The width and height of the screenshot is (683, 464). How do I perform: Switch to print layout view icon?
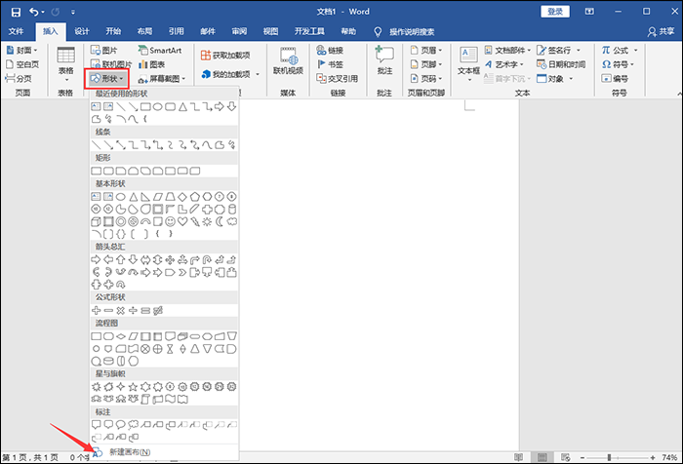(542, 457)
